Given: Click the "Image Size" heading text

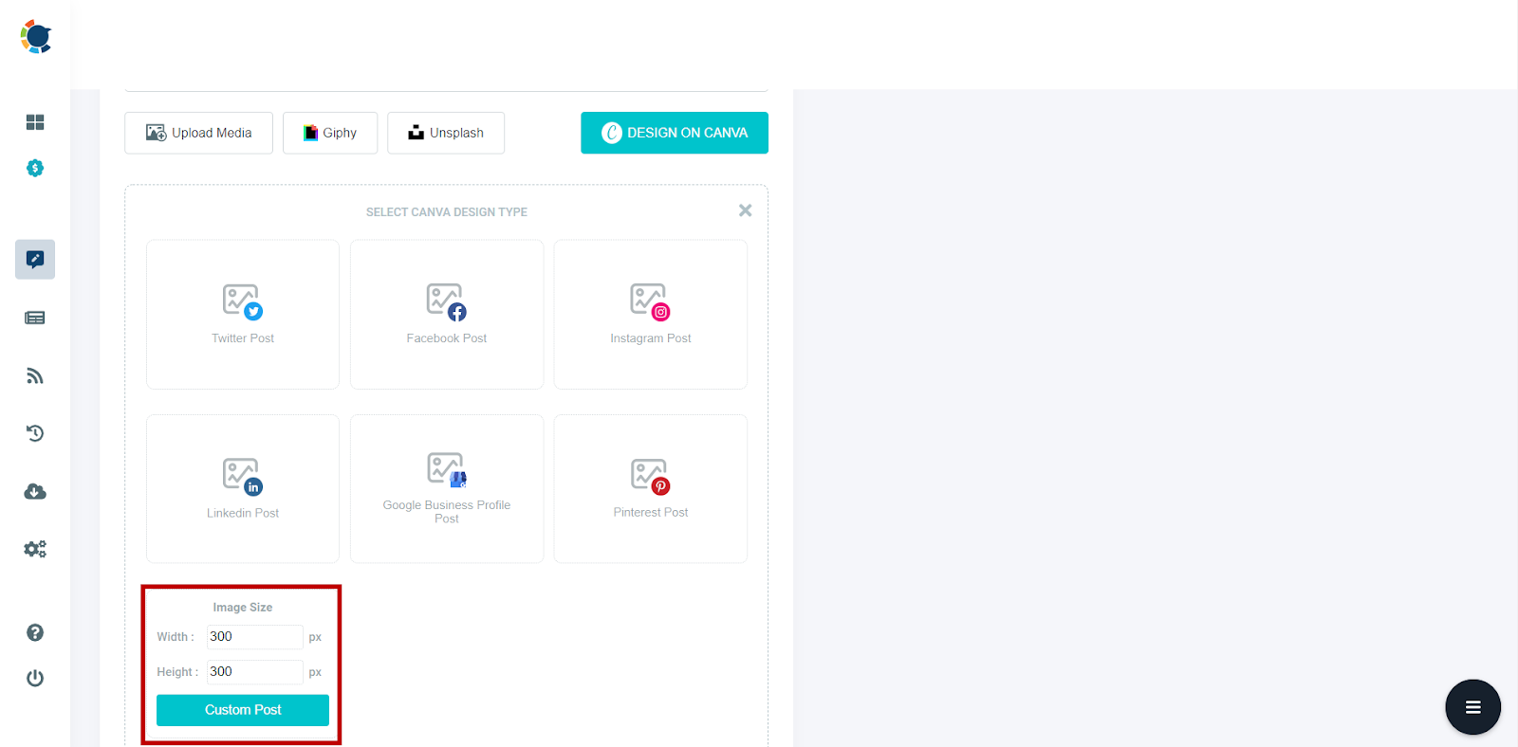Looking at the screenshot, I should [243, 608].
